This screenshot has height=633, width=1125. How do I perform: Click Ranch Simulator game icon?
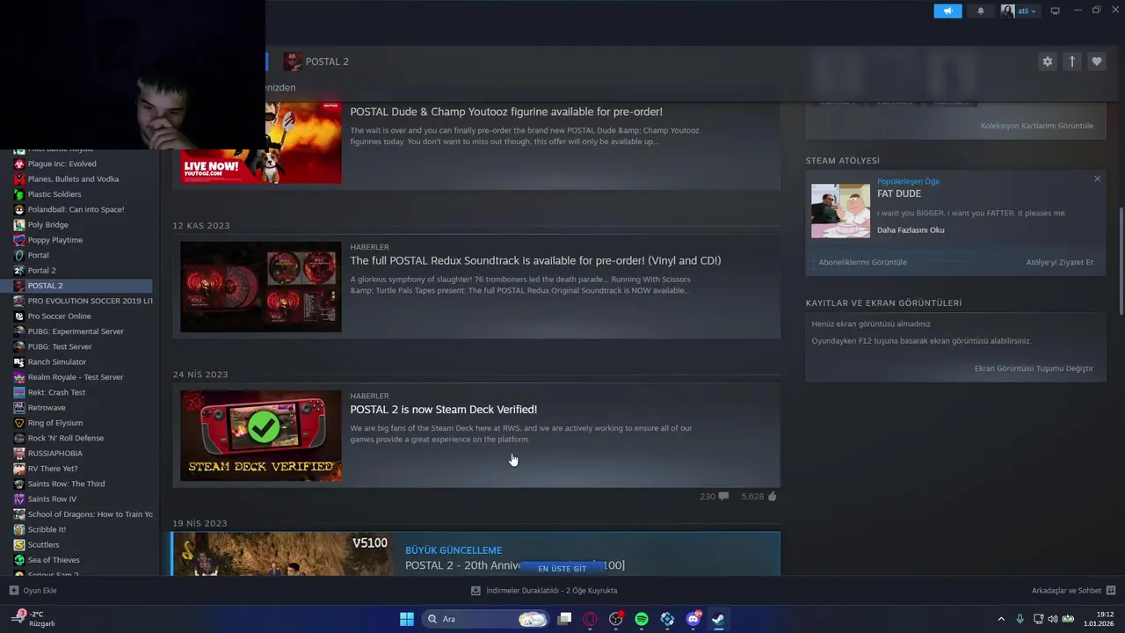click(19, 361)
